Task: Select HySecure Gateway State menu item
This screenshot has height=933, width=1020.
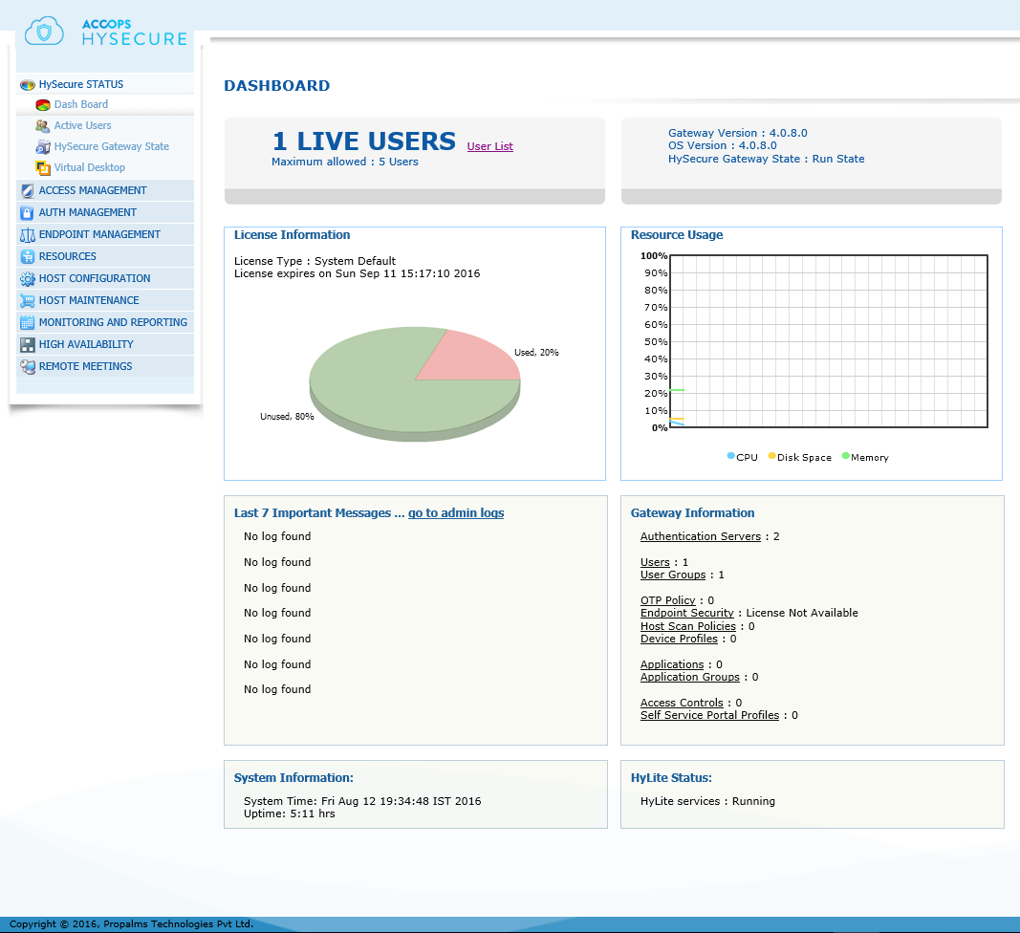Action: [111, 147]
